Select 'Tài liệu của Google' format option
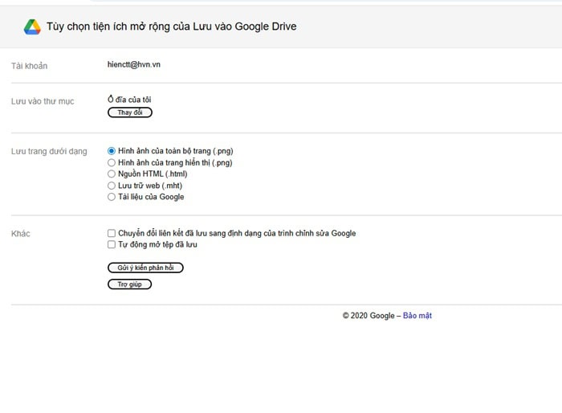The width and height of the screenshot is (562, 413). (x=112, y=197)
